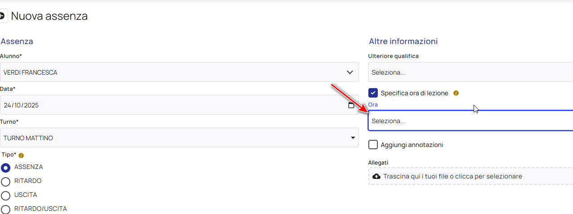Click the VERDI FRANCESCA student name

click(x=31, y=72)
